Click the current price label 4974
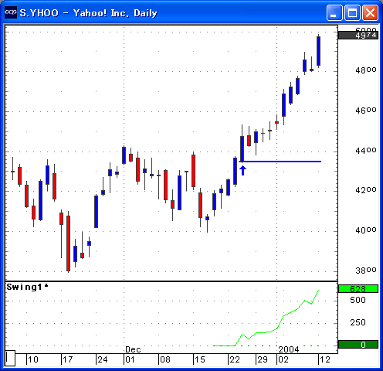The width and height of the screenshot is (383, 371). coord(358,36)
